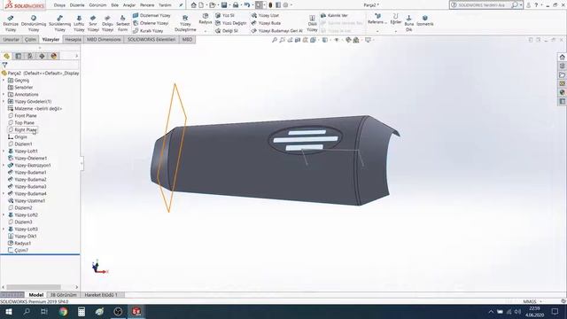Select the Sınır Yüzeyi tool
Screen dimensions: 567x319
tap(93, 24)
